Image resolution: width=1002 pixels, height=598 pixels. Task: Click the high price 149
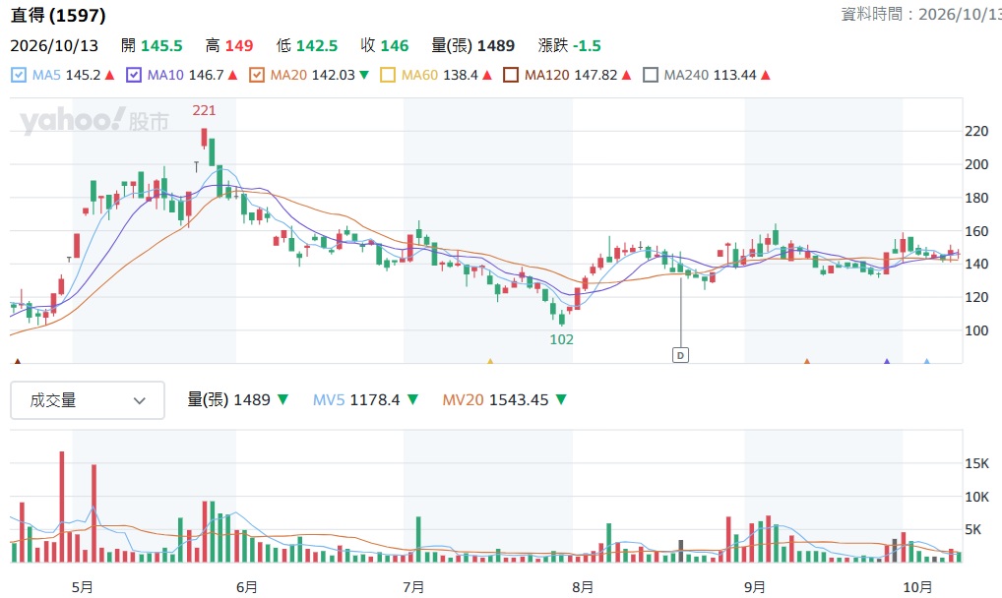coord(239,46)
